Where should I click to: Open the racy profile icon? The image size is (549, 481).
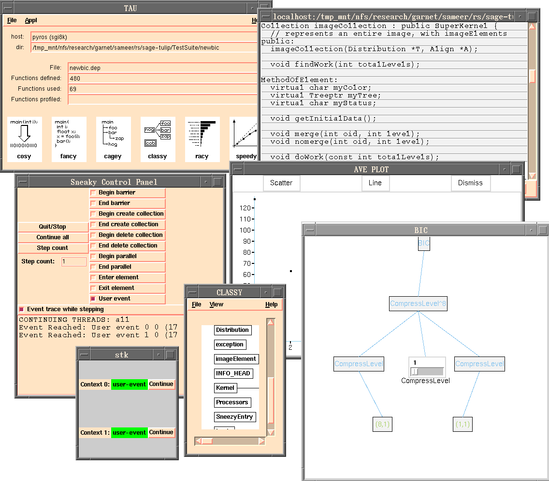click(x=202, y=139)
